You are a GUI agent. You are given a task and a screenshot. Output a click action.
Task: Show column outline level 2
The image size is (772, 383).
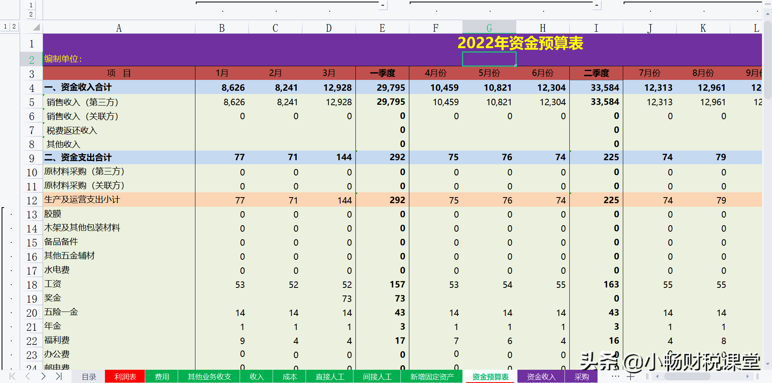coord(31,14)
